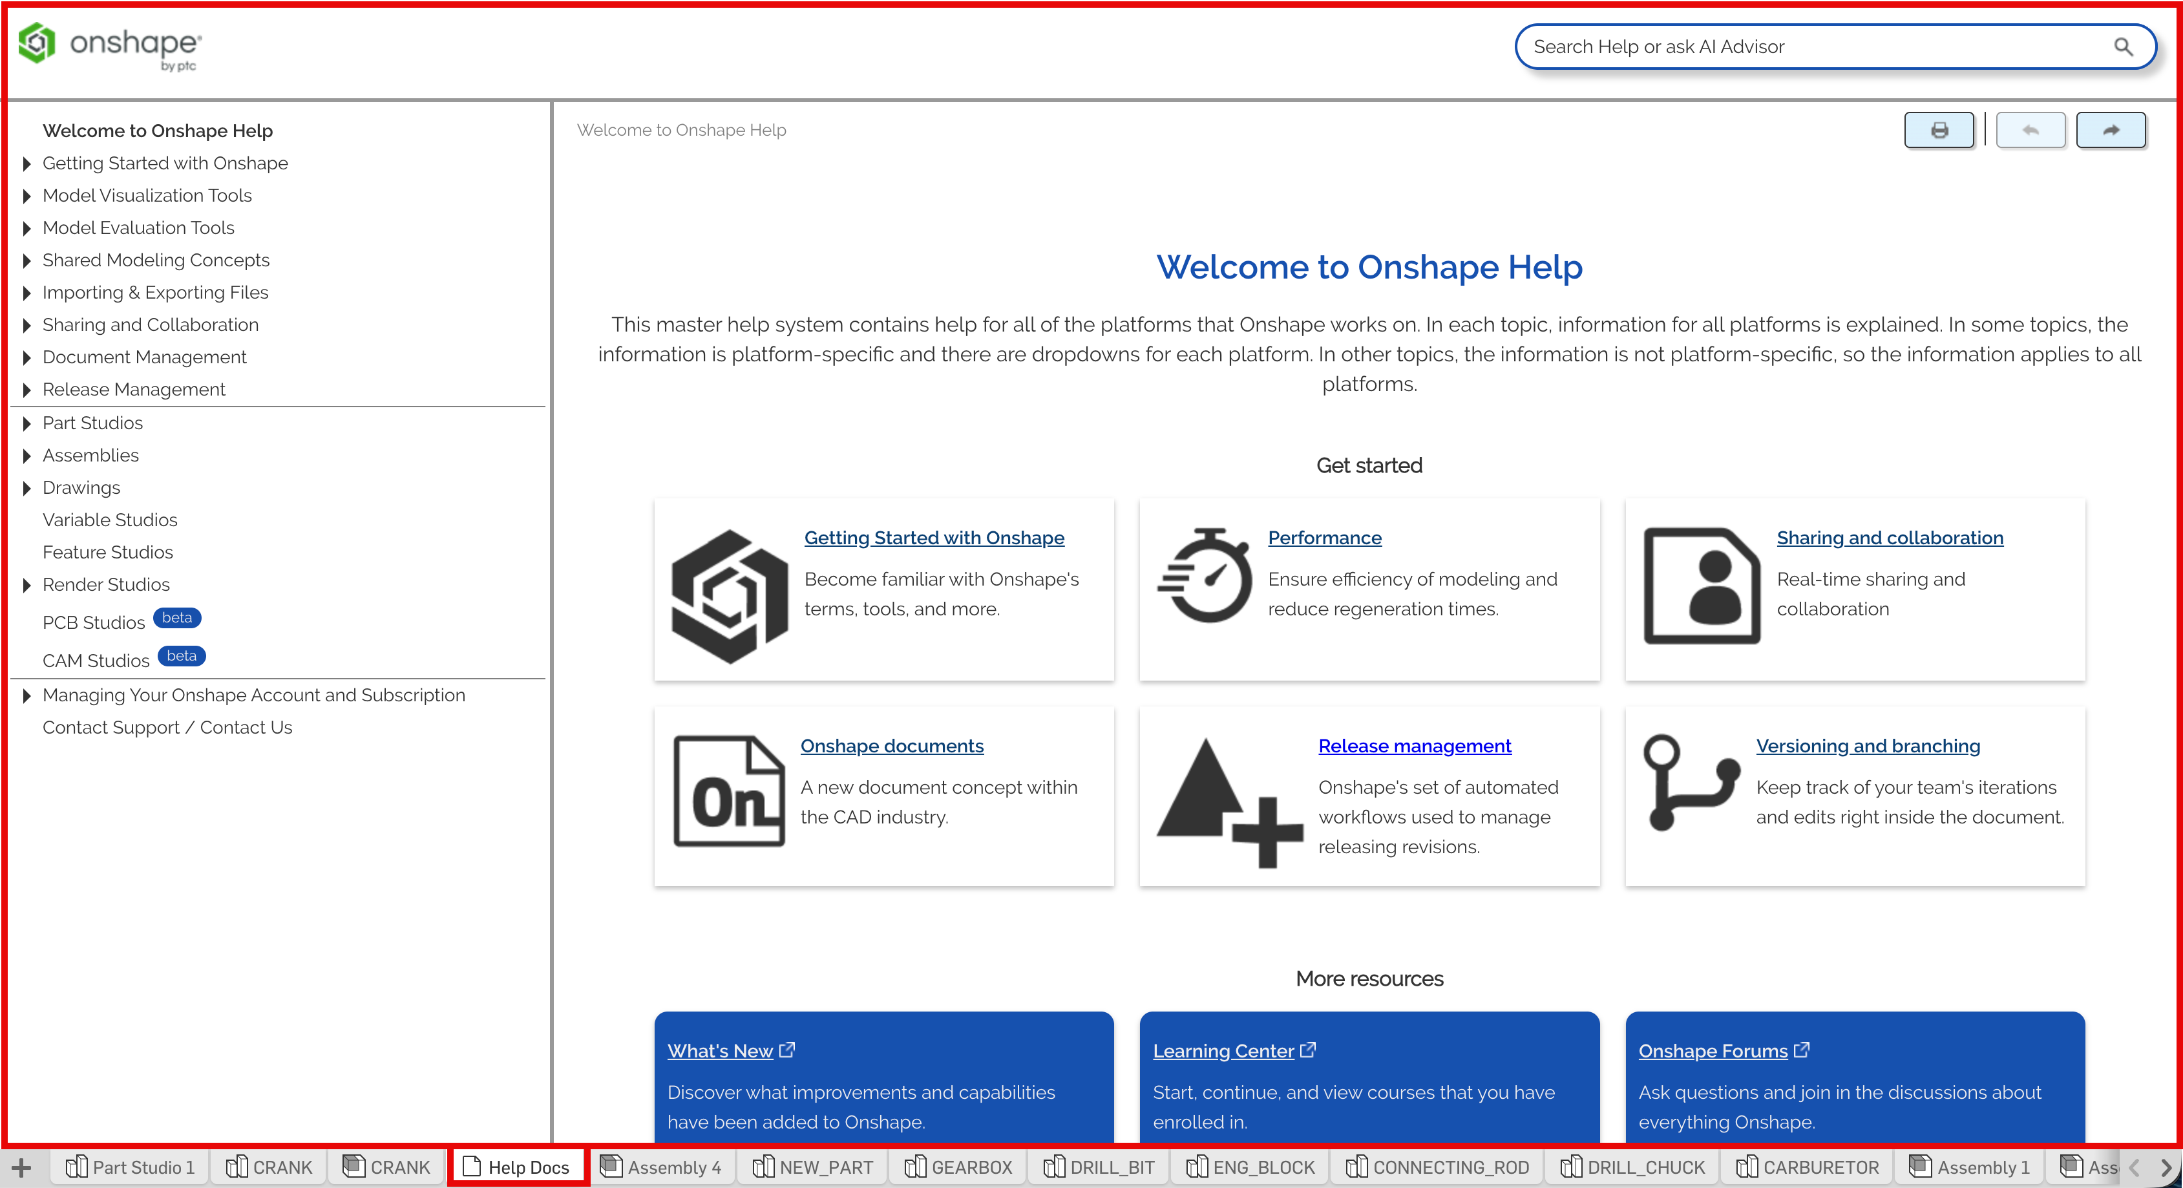Open Getting Started with Onshape link
2183x1188 pixels.
click(x=934, y=537)
